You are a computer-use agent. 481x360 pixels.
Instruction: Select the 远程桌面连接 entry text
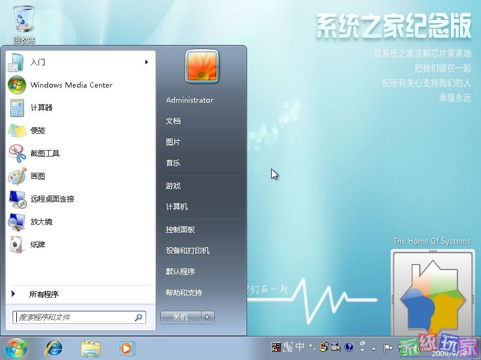(x=52, y=199)
